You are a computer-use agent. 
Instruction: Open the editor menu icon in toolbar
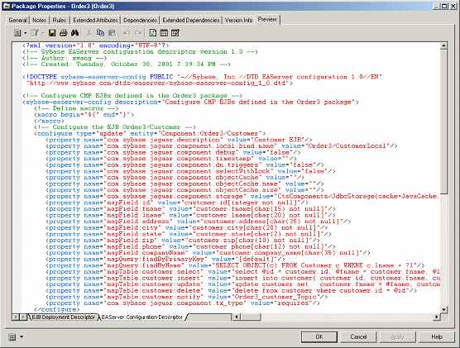point(17,33)
